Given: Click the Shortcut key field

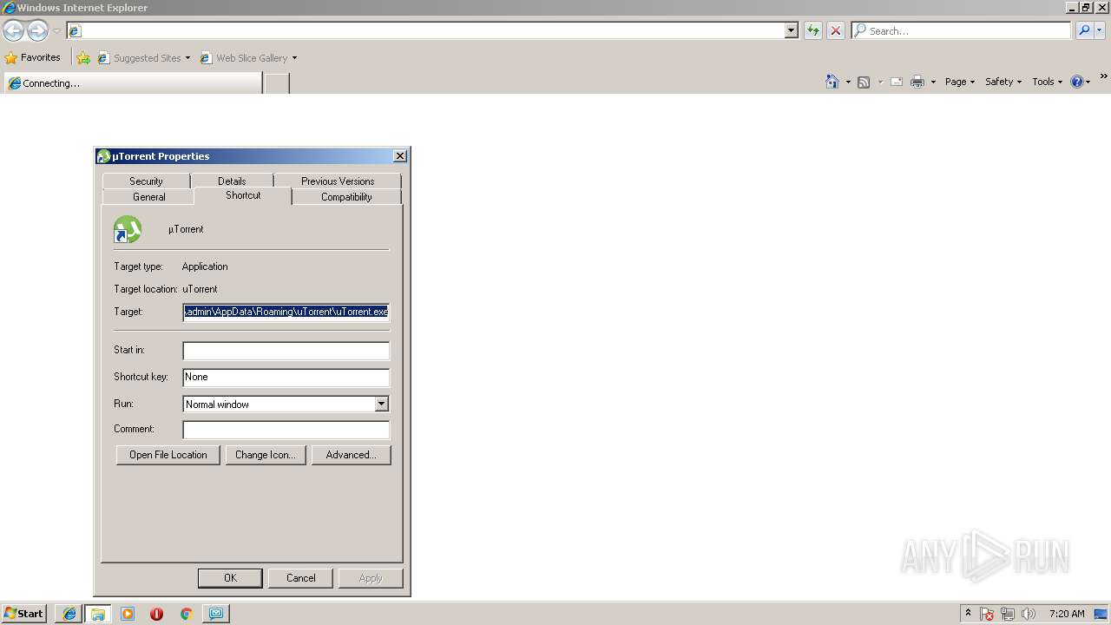Looking at the screenshot, I should click(286, 377).
